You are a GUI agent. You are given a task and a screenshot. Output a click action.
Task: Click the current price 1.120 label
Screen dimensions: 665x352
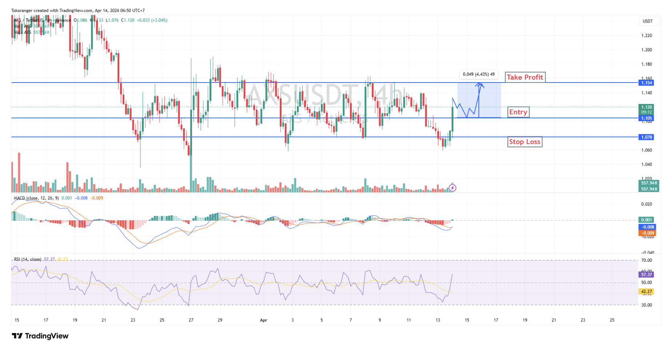click(646, 107)
